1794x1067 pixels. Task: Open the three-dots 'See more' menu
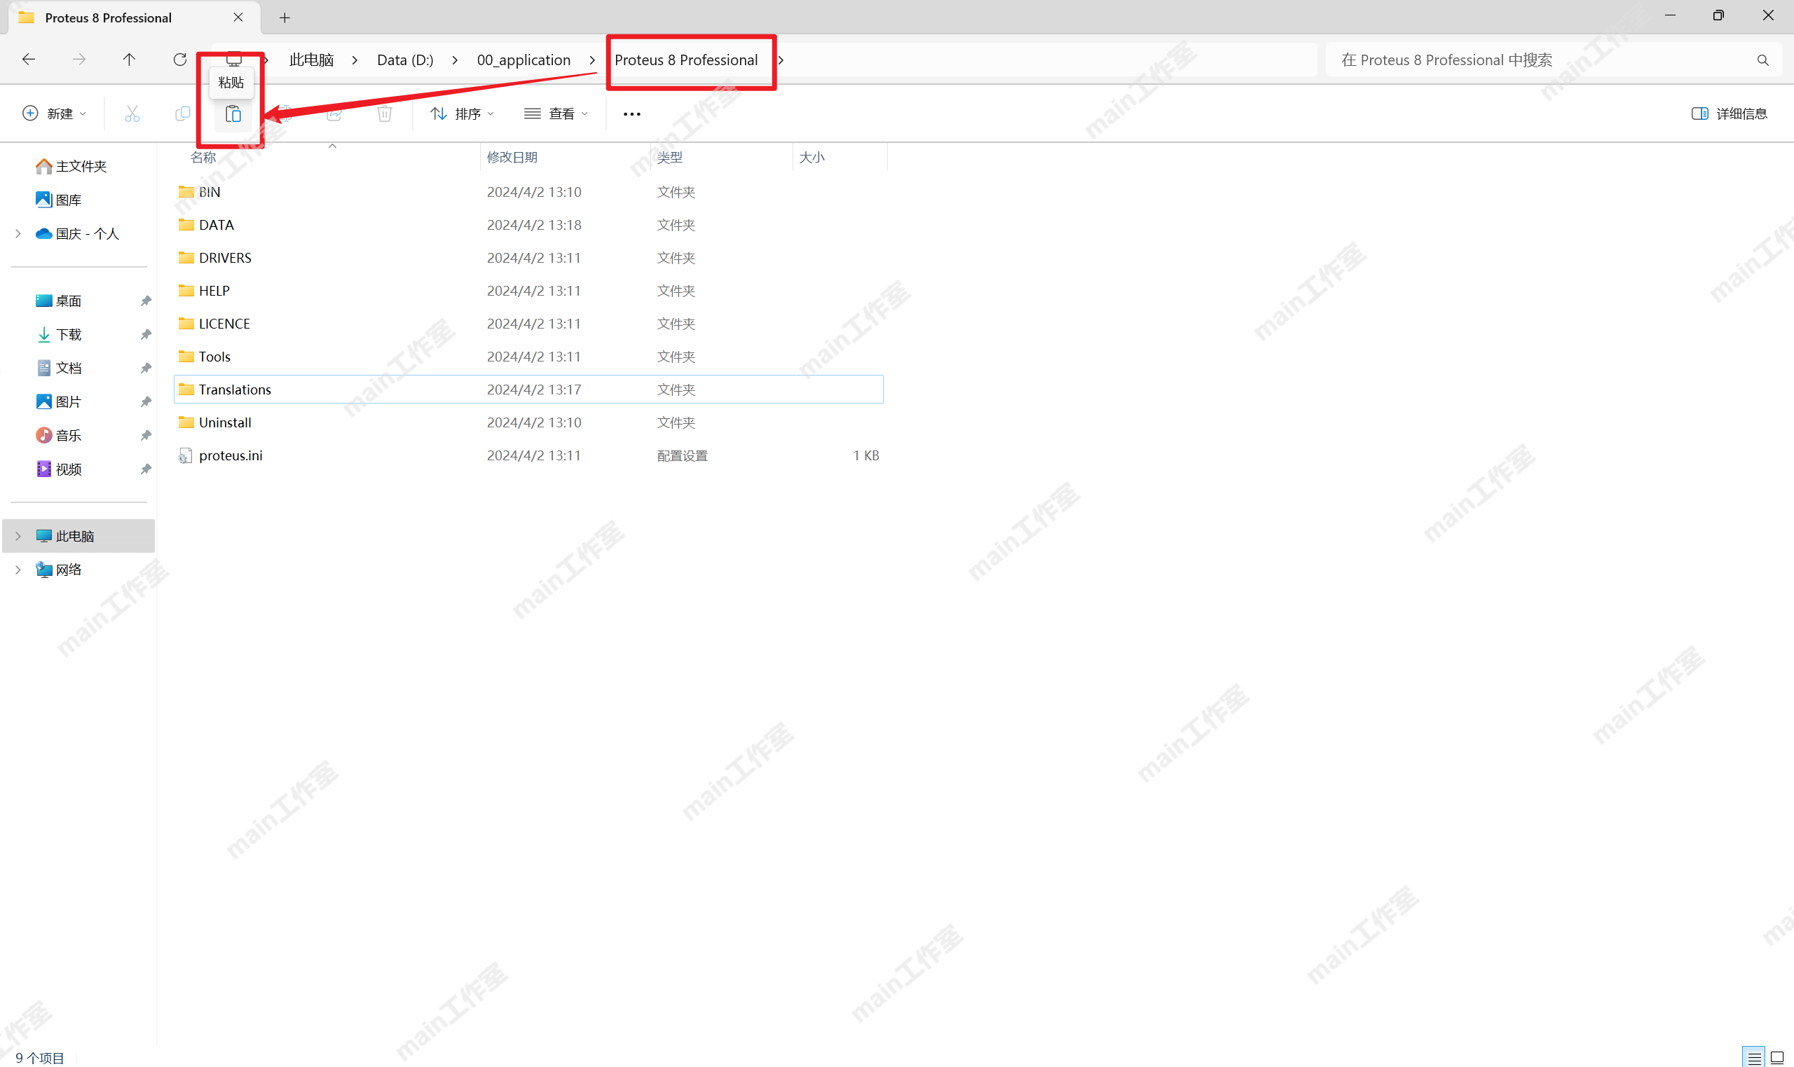pyautogui.click(x=631, y=113)
